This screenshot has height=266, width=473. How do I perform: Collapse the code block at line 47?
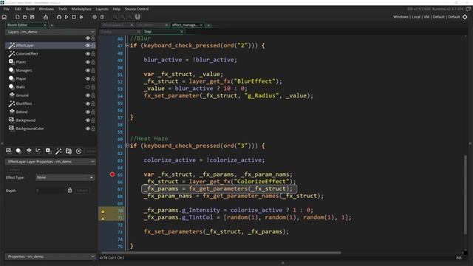tap(128, 46)
